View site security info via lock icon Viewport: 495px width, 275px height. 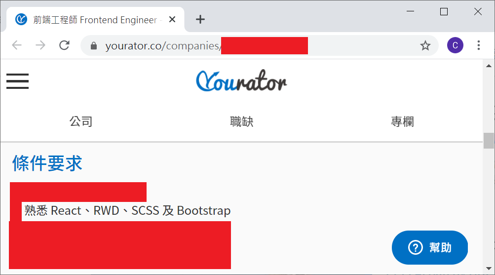coord(93,46)
